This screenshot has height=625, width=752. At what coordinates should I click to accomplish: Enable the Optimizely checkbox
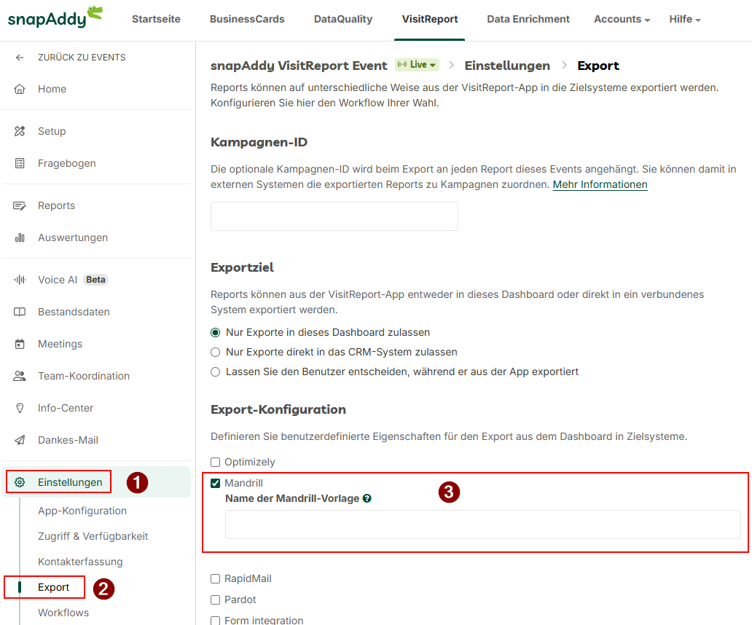coord(216,462)
